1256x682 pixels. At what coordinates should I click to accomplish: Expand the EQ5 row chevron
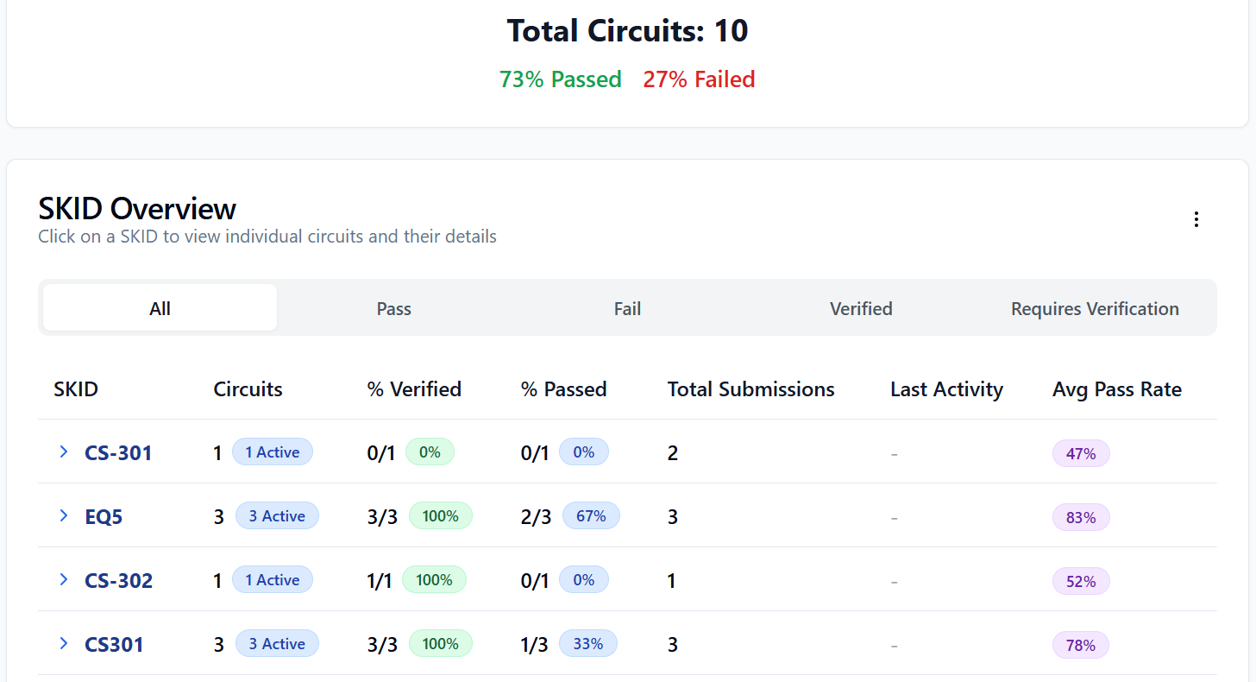point(63,515)
